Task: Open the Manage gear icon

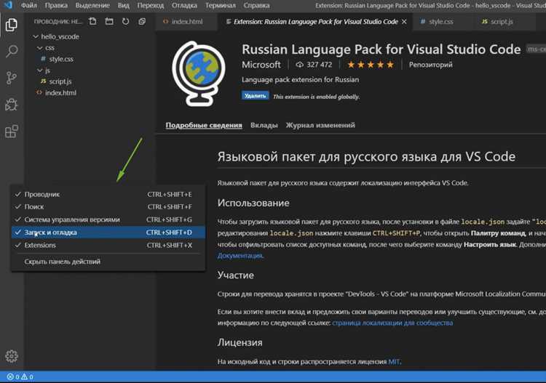Action: coord(12,356)
